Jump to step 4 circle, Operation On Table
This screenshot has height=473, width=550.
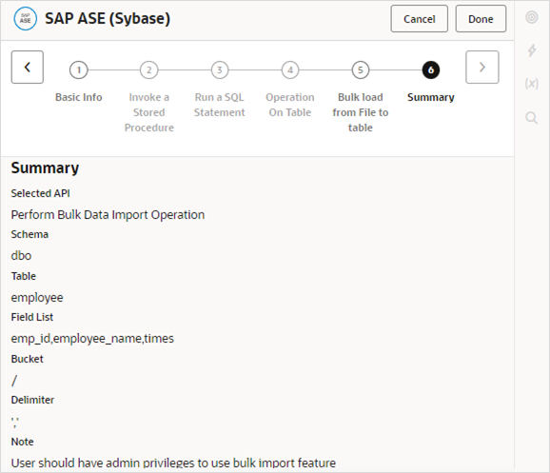click(290, 69)
